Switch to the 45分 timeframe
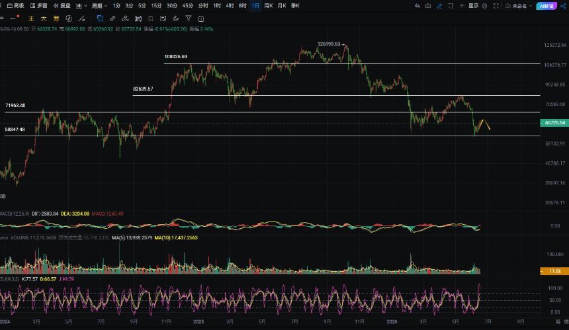 (188, 6)
